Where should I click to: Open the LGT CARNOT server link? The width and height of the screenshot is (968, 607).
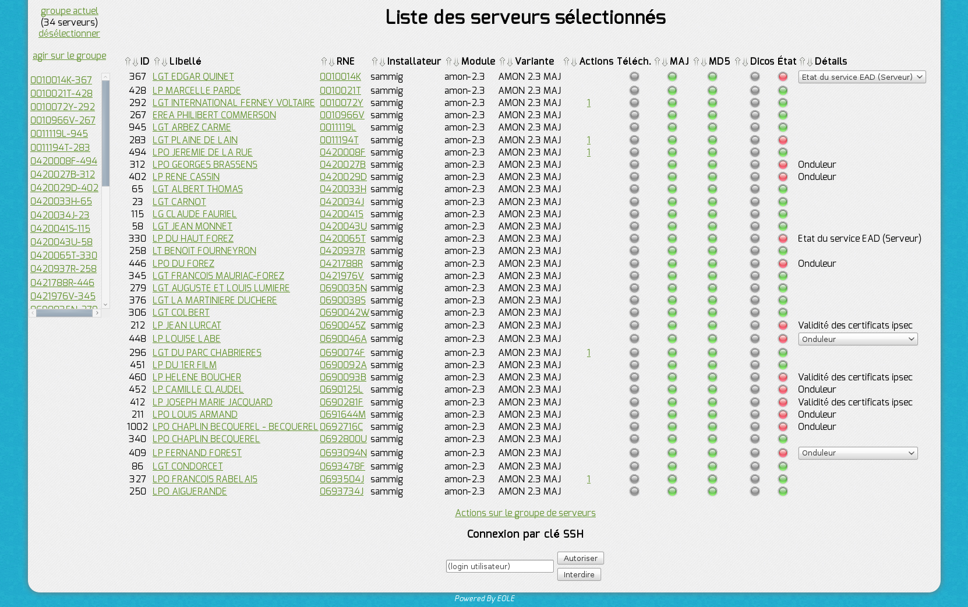pos(179,202)
